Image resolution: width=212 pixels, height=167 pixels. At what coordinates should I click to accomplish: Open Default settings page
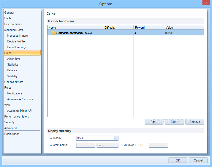click(17, 47)
